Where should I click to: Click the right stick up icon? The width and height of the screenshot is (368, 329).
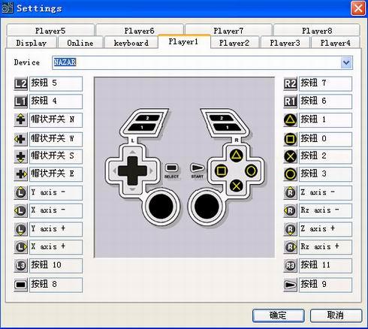pyautogui.click(x=291, y=193)
